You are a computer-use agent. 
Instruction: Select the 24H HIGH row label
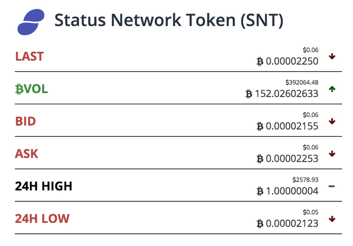tap(44, 186)
